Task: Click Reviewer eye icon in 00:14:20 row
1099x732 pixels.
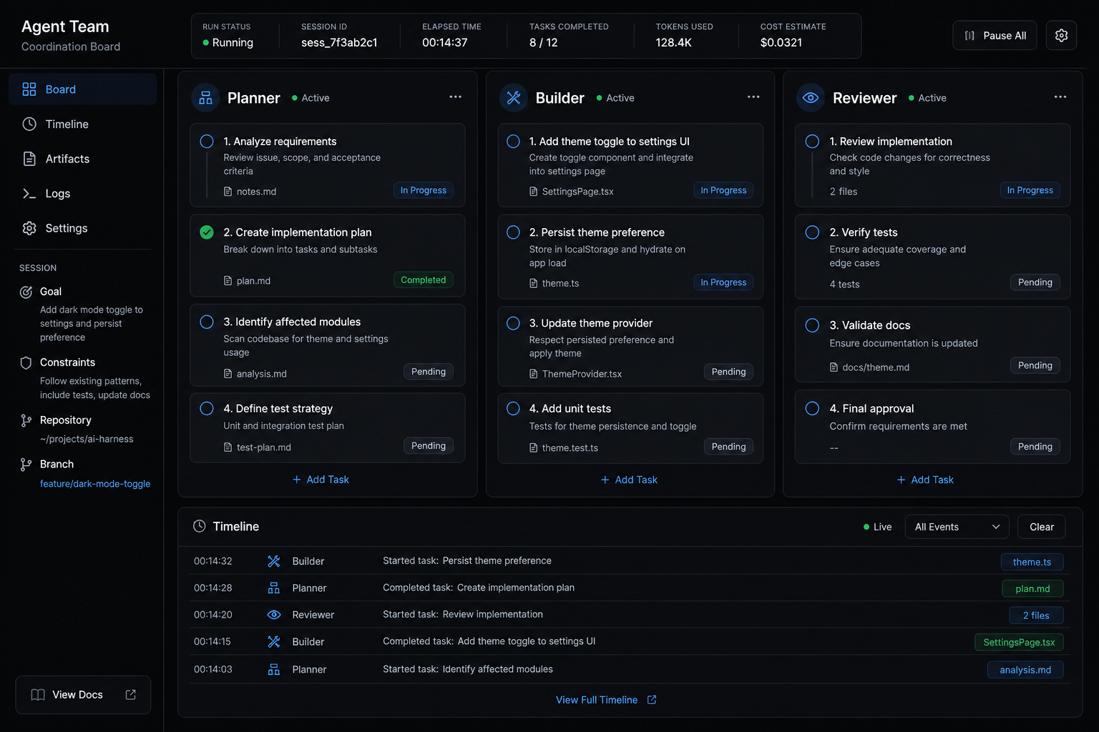Action: click(x=274, y=615)
